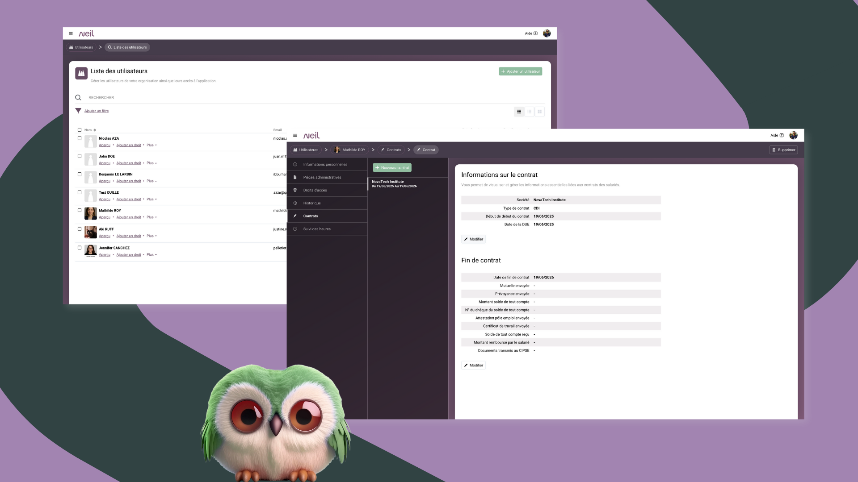Toggle the select-all checkbox beside Nom

click(80, 130)
